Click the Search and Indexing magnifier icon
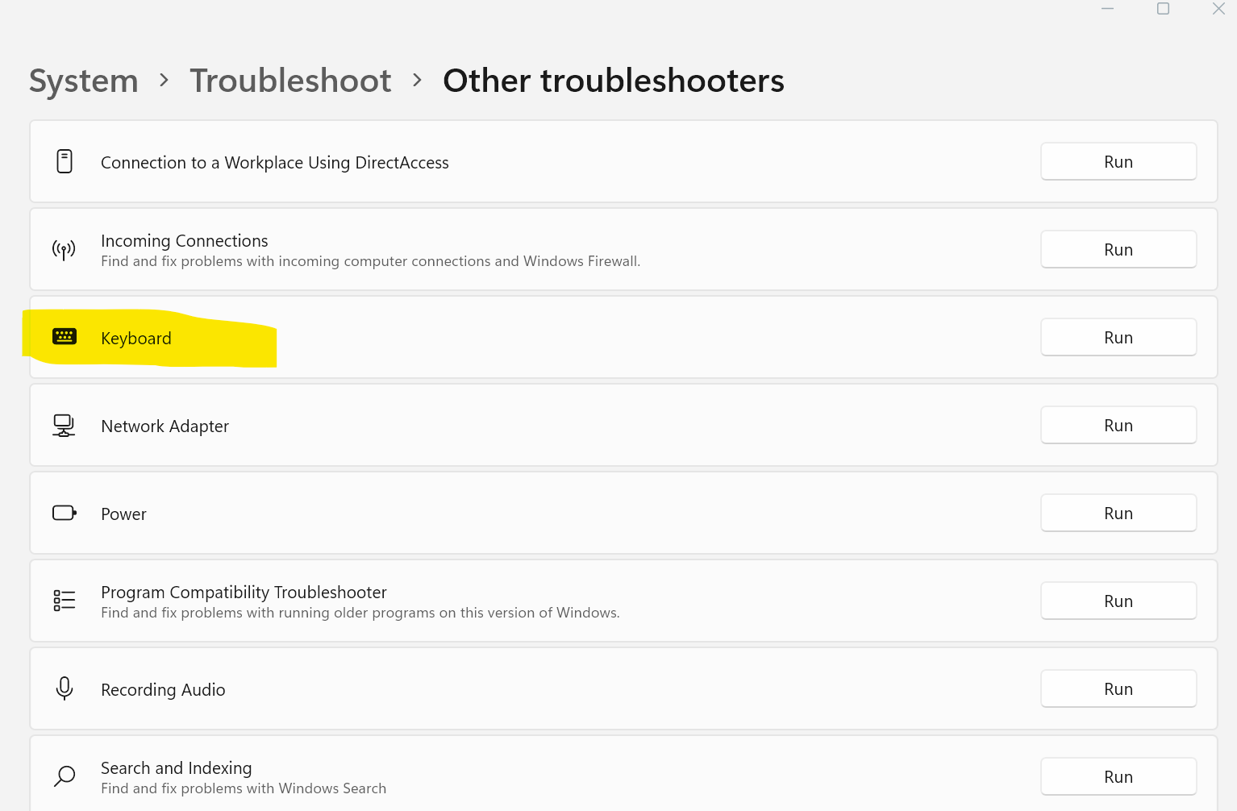This screenshot has width=1237, height=811. pyautogui.click(x=65, y=776)
